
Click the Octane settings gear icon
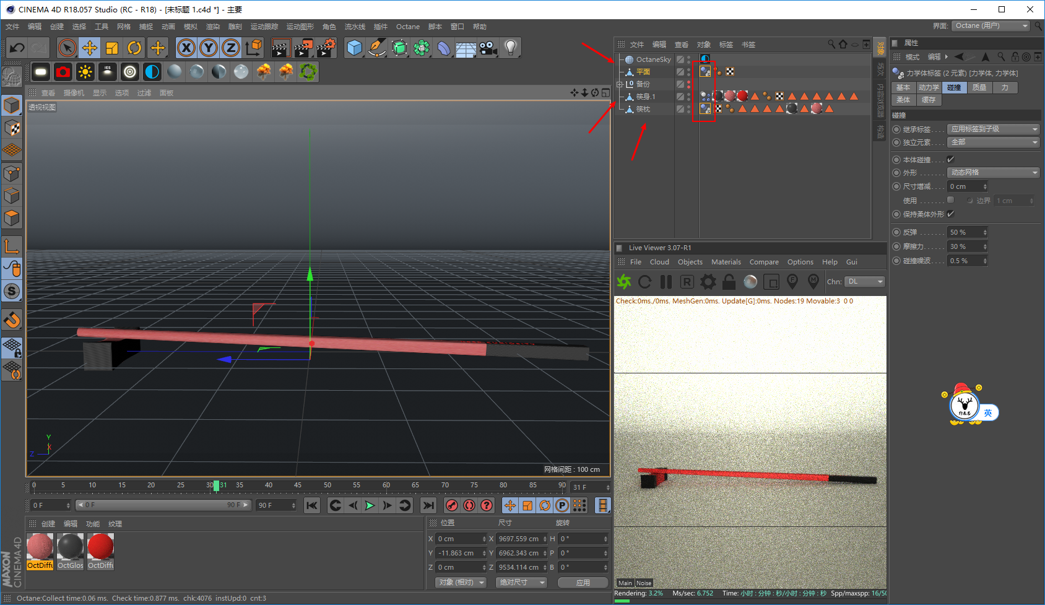pos(708,282)
